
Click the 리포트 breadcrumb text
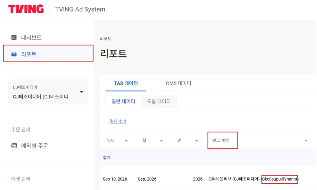pos(106,38)
